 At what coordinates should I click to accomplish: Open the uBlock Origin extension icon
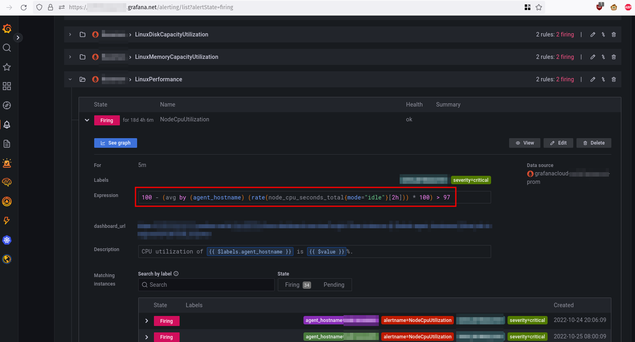pos(600,7)
